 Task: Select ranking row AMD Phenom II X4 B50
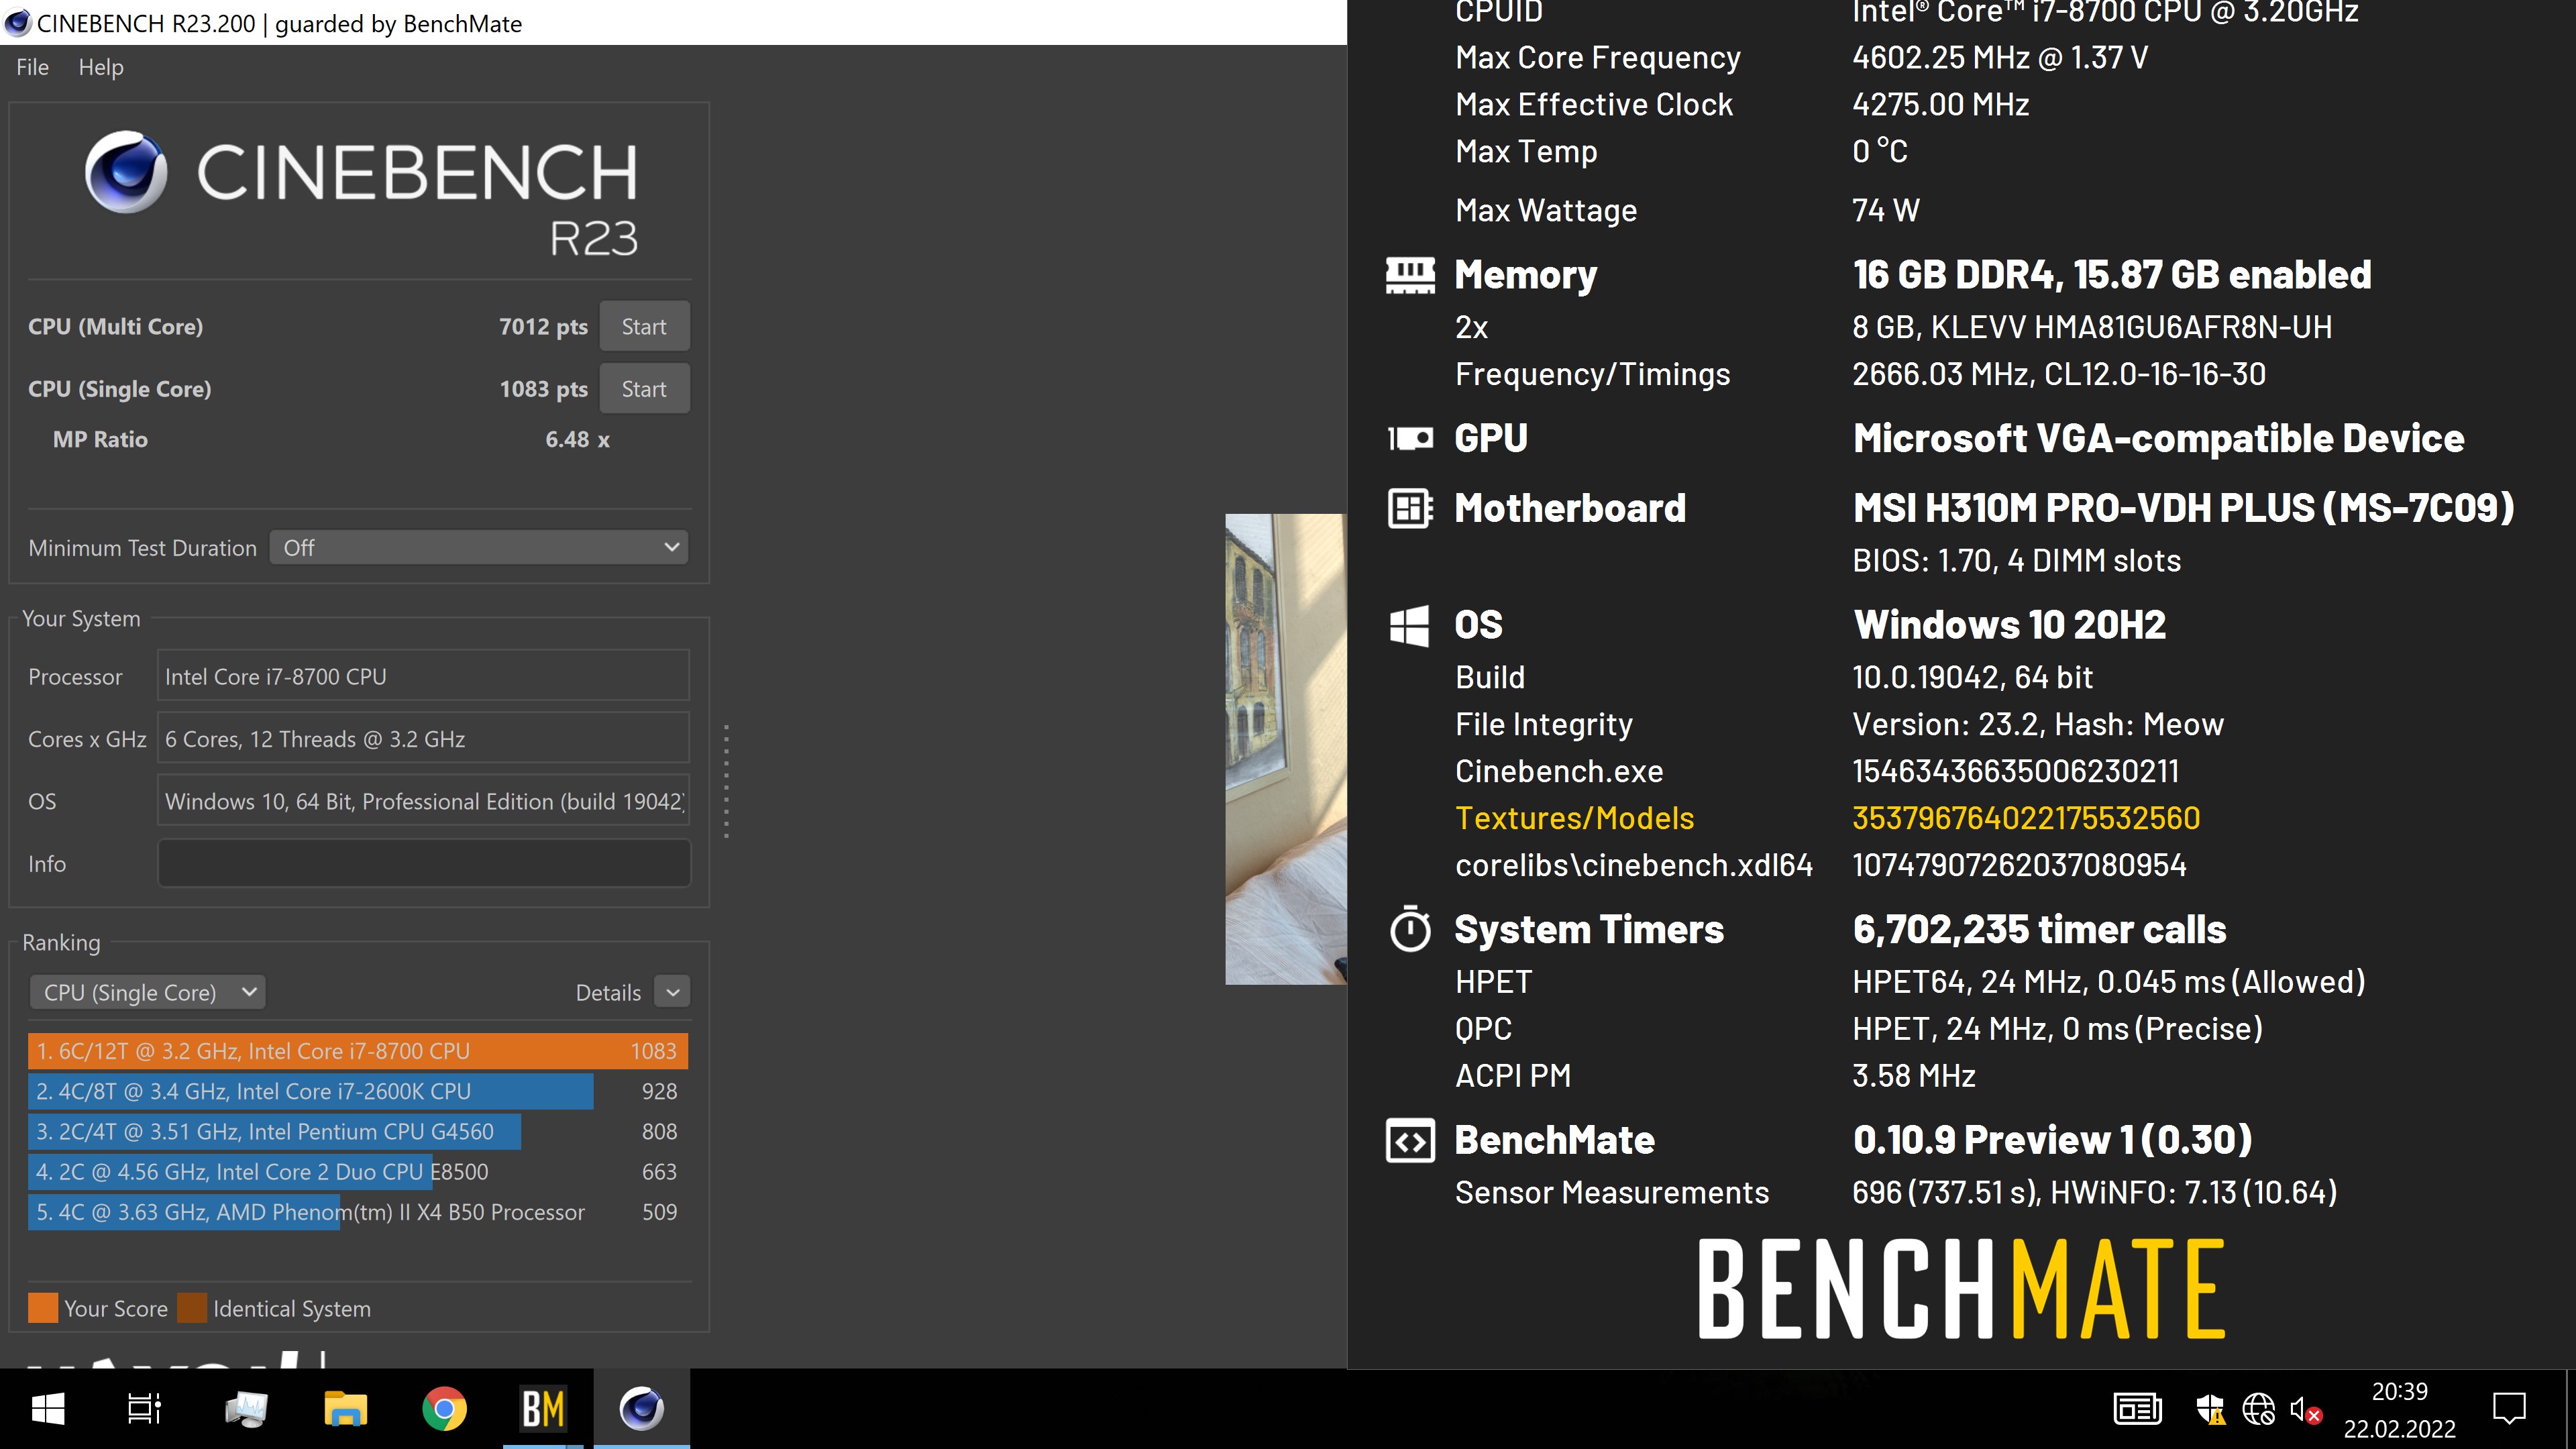pos(358,1211)
